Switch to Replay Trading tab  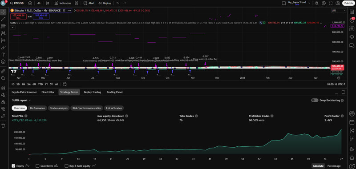pyautogui.click(x=93, y=92)
